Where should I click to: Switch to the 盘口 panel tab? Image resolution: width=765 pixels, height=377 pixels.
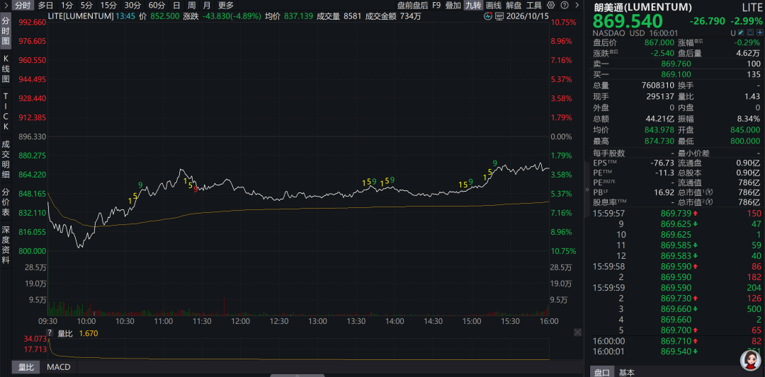tap(602, 372)
